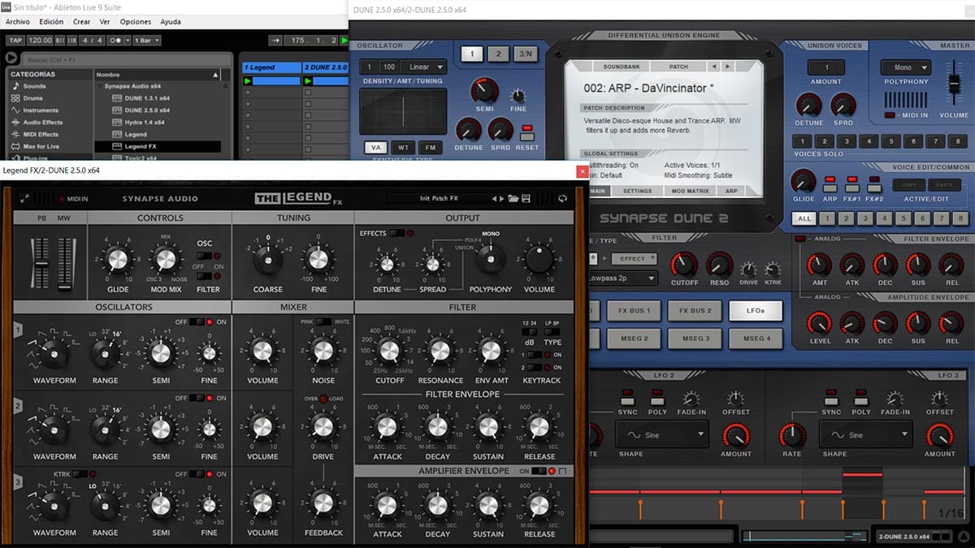
Task: Switch to the MOD MATRIX tab in DUNE
Action: (688, 191)
